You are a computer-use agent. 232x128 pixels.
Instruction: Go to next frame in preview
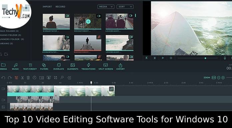154,58
